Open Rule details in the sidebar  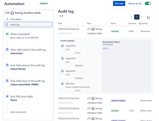(x=16, y=19)
